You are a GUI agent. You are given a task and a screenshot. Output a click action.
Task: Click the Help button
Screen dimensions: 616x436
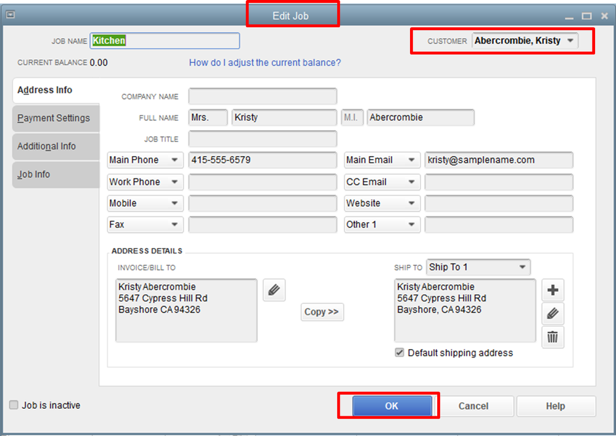(x=556, y=406)
